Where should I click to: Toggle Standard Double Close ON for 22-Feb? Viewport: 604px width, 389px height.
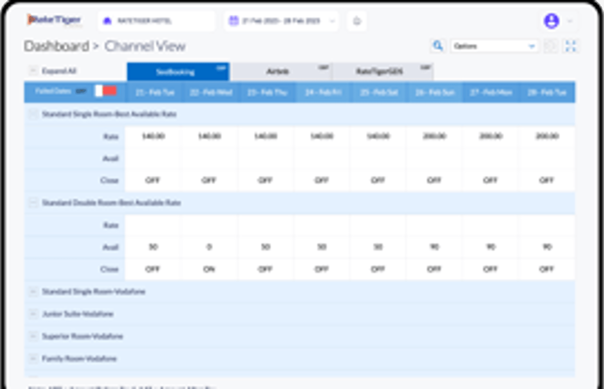[x=209, y=269]
